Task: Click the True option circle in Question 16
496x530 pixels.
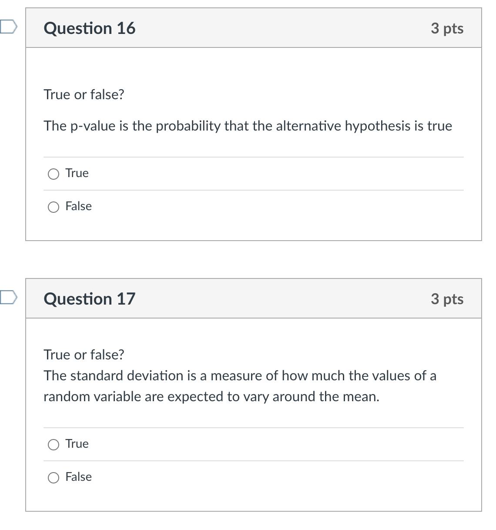Action: pos(53,174)
